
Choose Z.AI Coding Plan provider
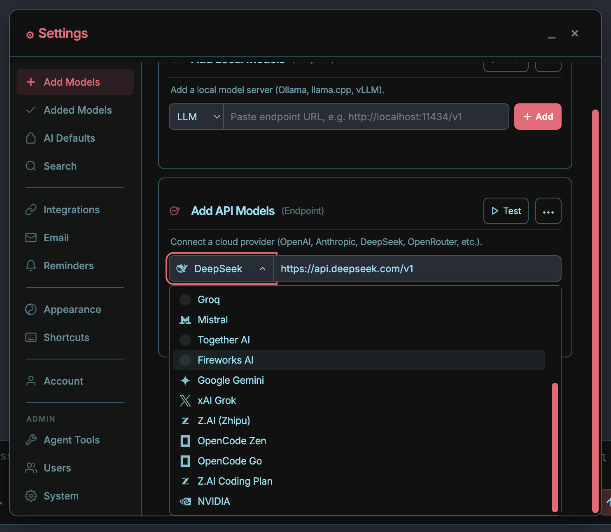coord(359,481)
